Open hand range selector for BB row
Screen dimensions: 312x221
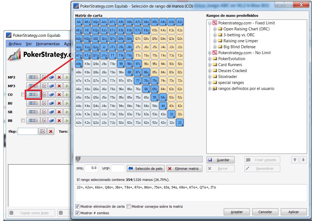click(33, 121)
